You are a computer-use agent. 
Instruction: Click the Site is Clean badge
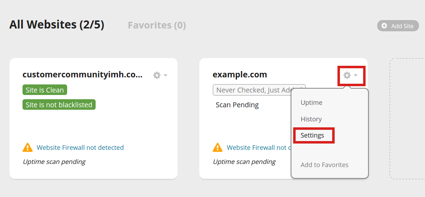click(x=45, y=90)
